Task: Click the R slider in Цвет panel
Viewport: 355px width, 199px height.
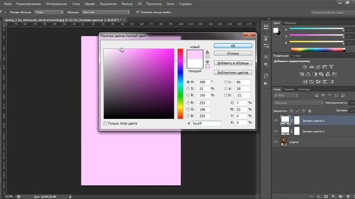Action: click(316, 29)
